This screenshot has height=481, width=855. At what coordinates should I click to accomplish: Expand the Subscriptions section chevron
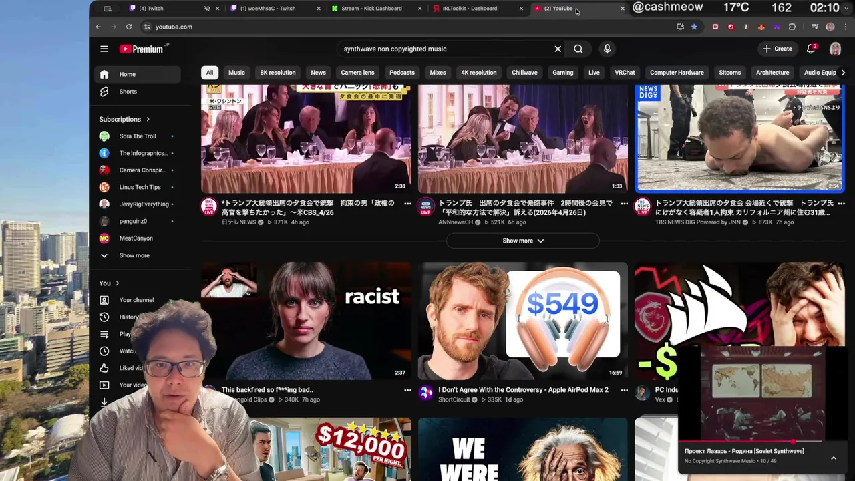148,120
